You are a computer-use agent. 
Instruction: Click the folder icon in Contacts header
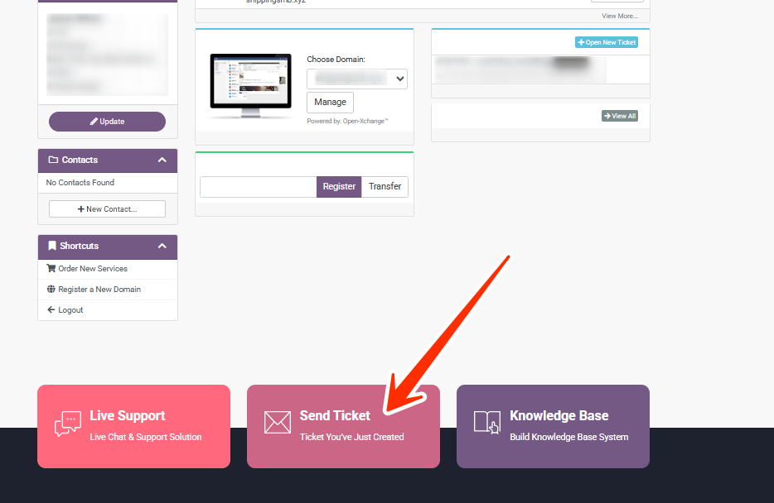click(x=54, y=160)
